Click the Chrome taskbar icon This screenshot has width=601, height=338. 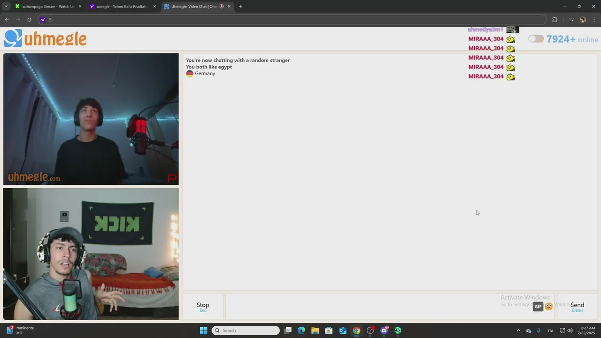click(x=356, y=330)
